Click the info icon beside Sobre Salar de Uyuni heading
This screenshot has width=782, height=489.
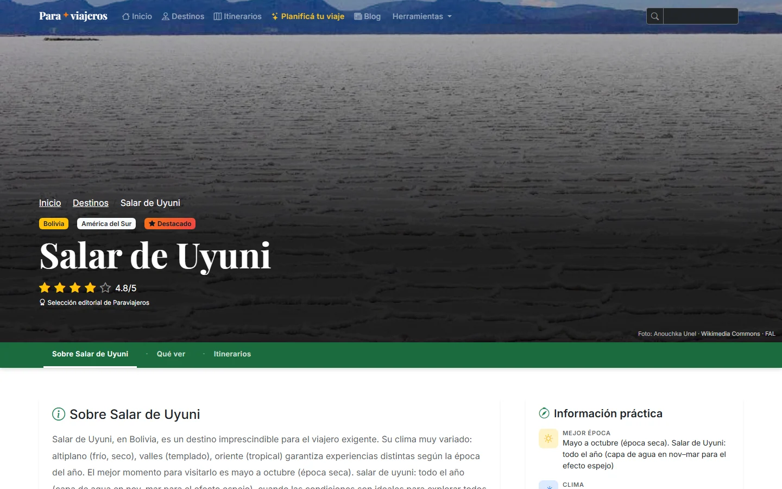tap(59, 414)
